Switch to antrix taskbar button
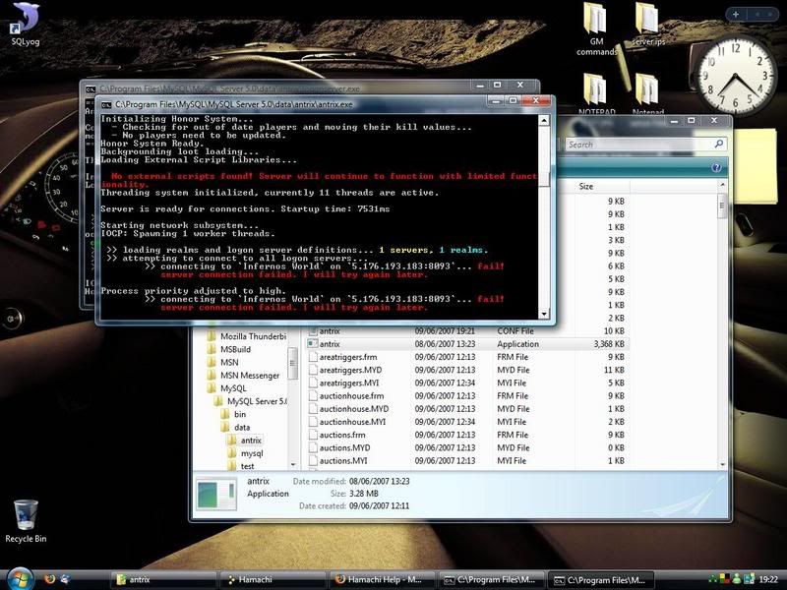The image size is (787, 590). (x=162, y=579)
